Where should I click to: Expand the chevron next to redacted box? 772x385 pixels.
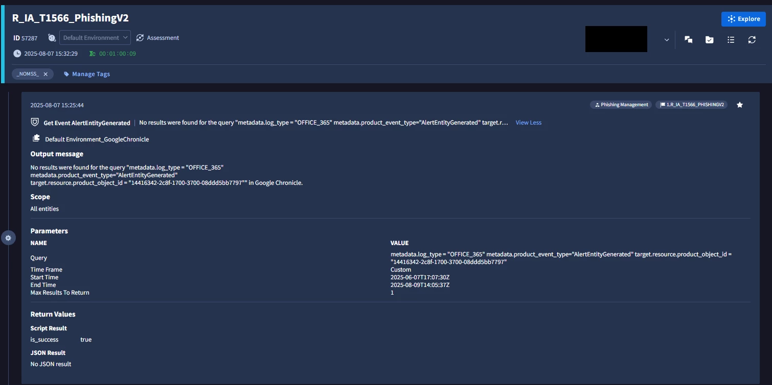pos(666,40)
